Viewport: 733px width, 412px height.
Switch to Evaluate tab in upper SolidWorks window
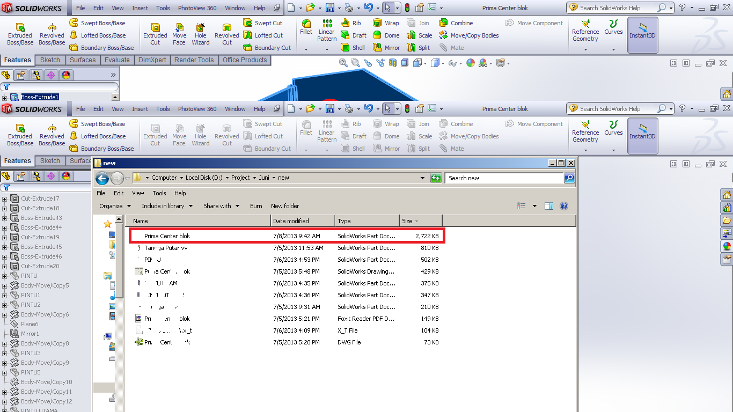[117, 60]
